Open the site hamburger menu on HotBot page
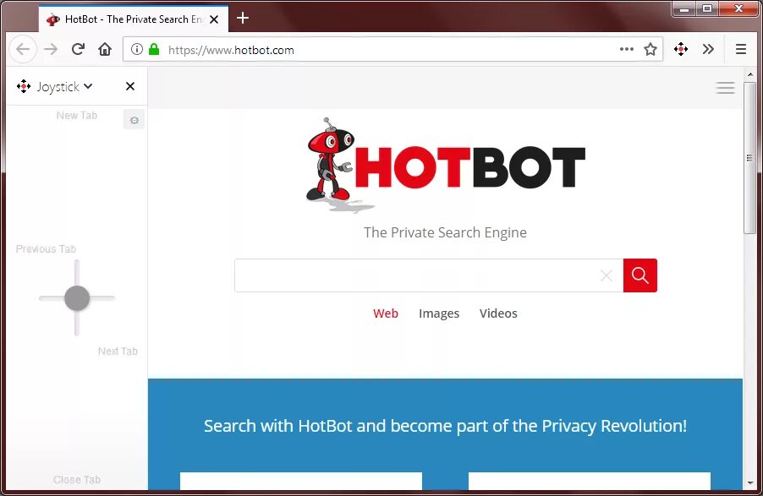Screen dimensions: 763x496 [x=725, y=87]
